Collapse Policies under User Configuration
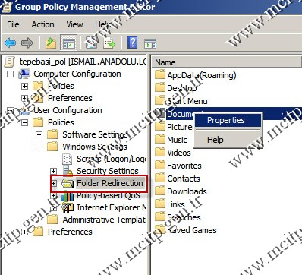Image resolution: width=302 pixels, height=275 pixels. click(24, 123)
